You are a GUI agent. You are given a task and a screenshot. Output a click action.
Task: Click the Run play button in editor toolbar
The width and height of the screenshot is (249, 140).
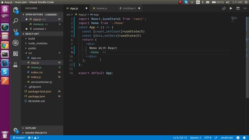[231, 8]
